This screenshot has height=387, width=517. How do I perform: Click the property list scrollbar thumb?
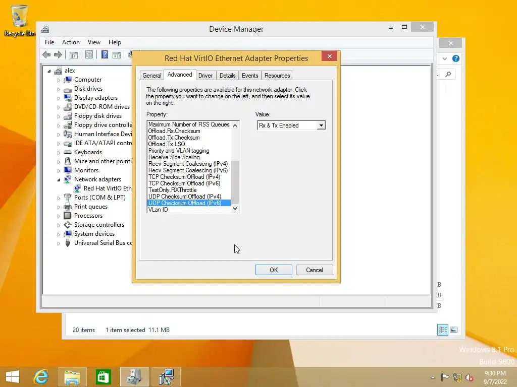pos(235,182)
